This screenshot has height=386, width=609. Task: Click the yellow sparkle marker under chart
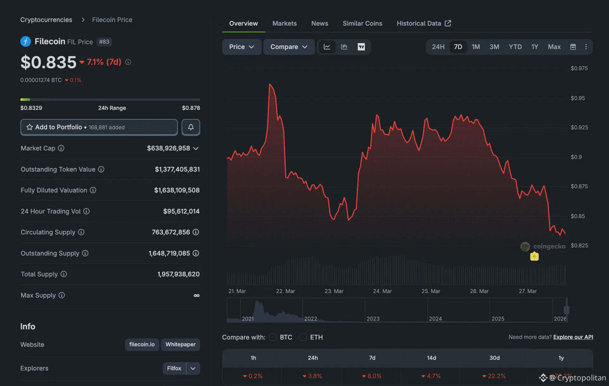coord(534,256)
